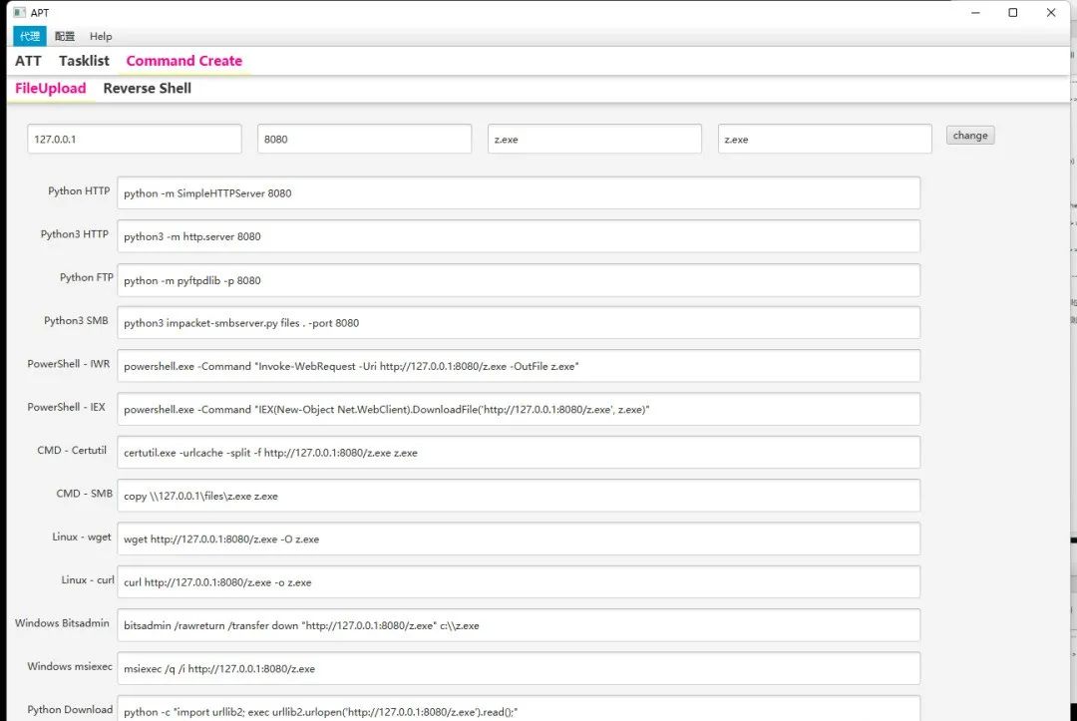Click the second z.exe filename field beside change
The width and height of the screenshot is (1077, 721).
(825, 139)
